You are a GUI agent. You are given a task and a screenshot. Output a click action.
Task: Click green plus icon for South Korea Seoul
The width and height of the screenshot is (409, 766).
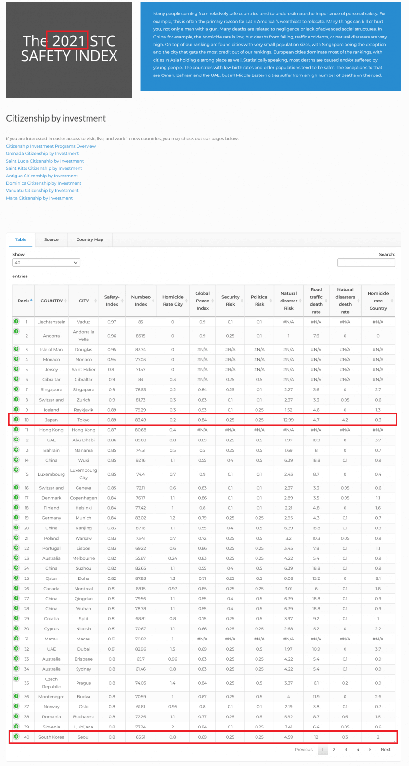[16, 736]
